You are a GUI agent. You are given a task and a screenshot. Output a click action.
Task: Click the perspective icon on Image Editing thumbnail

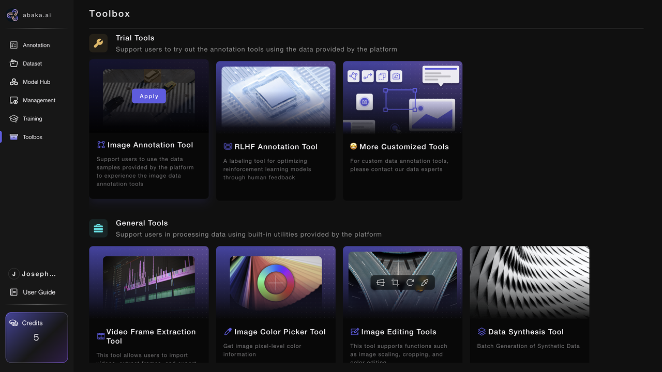(381, 283)
